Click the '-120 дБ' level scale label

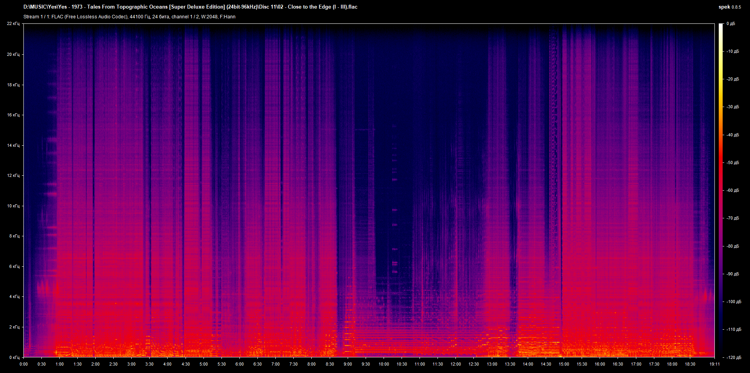734,358
